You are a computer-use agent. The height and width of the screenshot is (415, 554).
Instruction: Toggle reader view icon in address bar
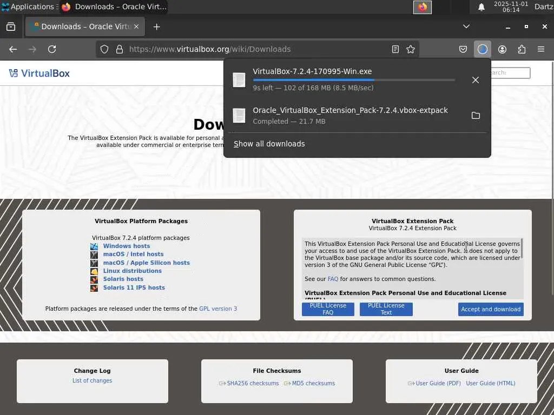395,49
